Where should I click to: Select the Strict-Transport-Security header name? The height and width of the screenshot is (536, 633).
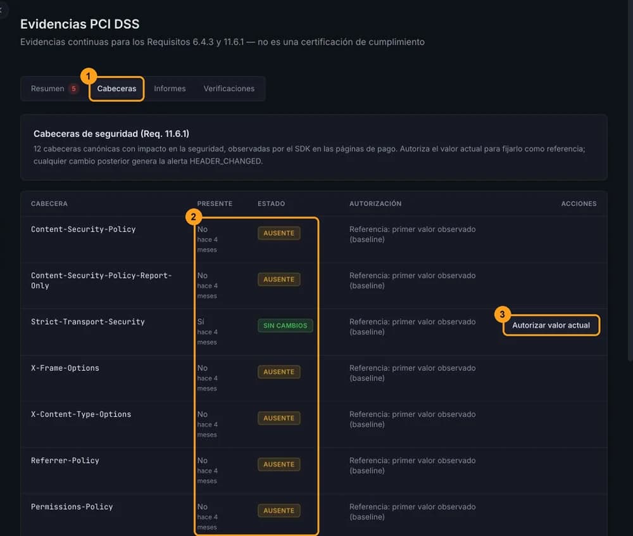[87, 321]
